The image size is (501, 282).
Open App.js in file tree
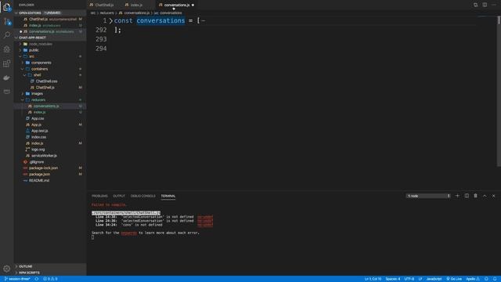tap(36, 125)
